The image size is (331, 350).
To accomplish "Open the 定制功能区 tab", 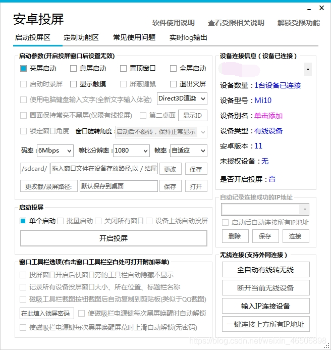I will (x=81, y=37).
